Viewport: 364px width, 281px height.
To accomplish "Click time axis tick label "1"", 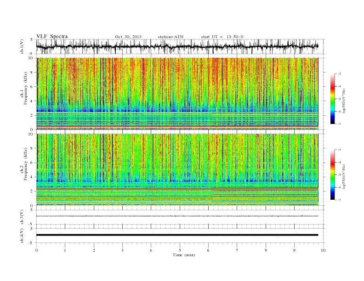I will [x=65, y=250].
